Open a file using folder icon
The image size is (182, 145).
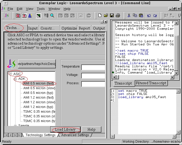point(106,15)
